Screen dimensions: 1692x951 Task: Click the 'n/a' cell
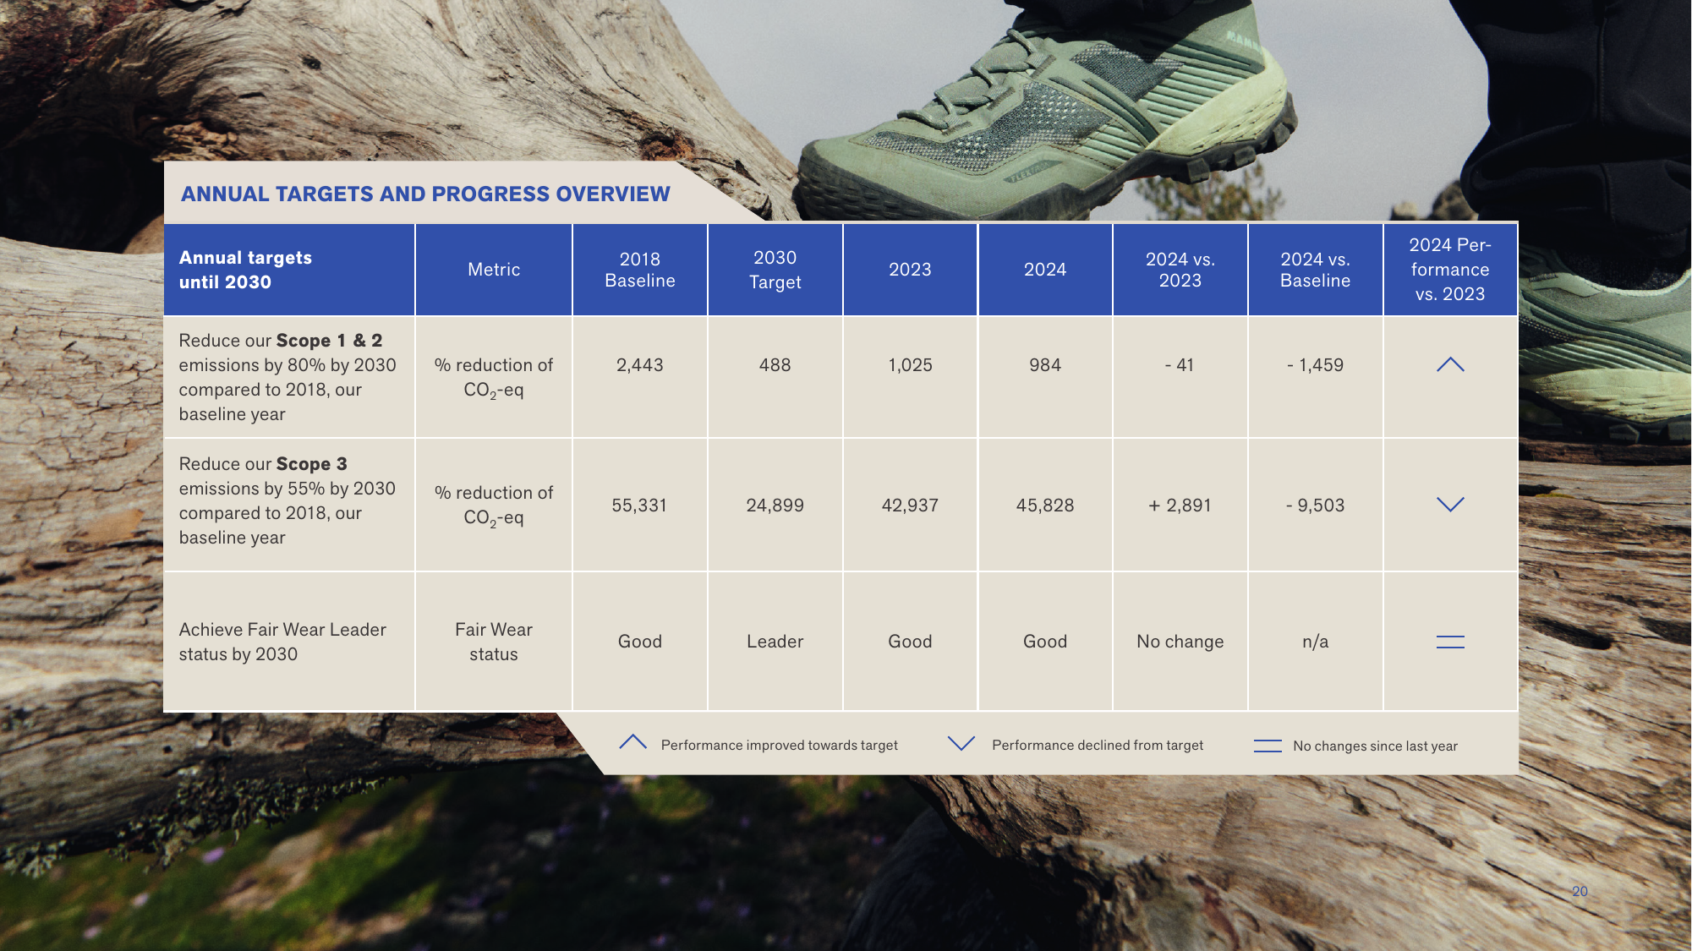coord(1315,642)
